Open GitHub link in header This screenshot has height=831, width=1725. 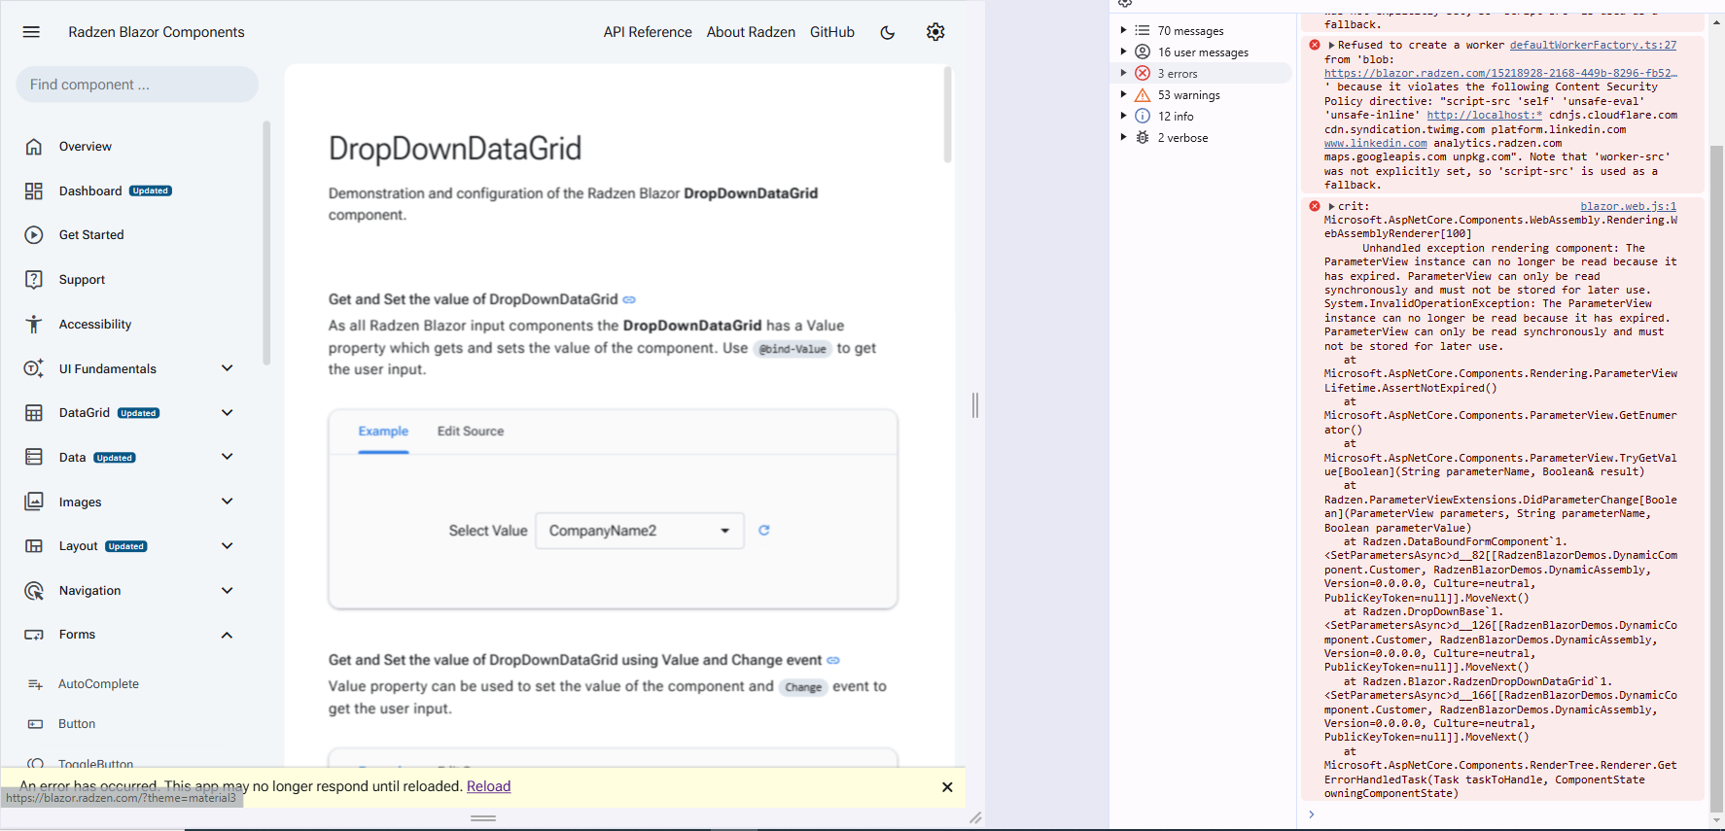(832, 32)
